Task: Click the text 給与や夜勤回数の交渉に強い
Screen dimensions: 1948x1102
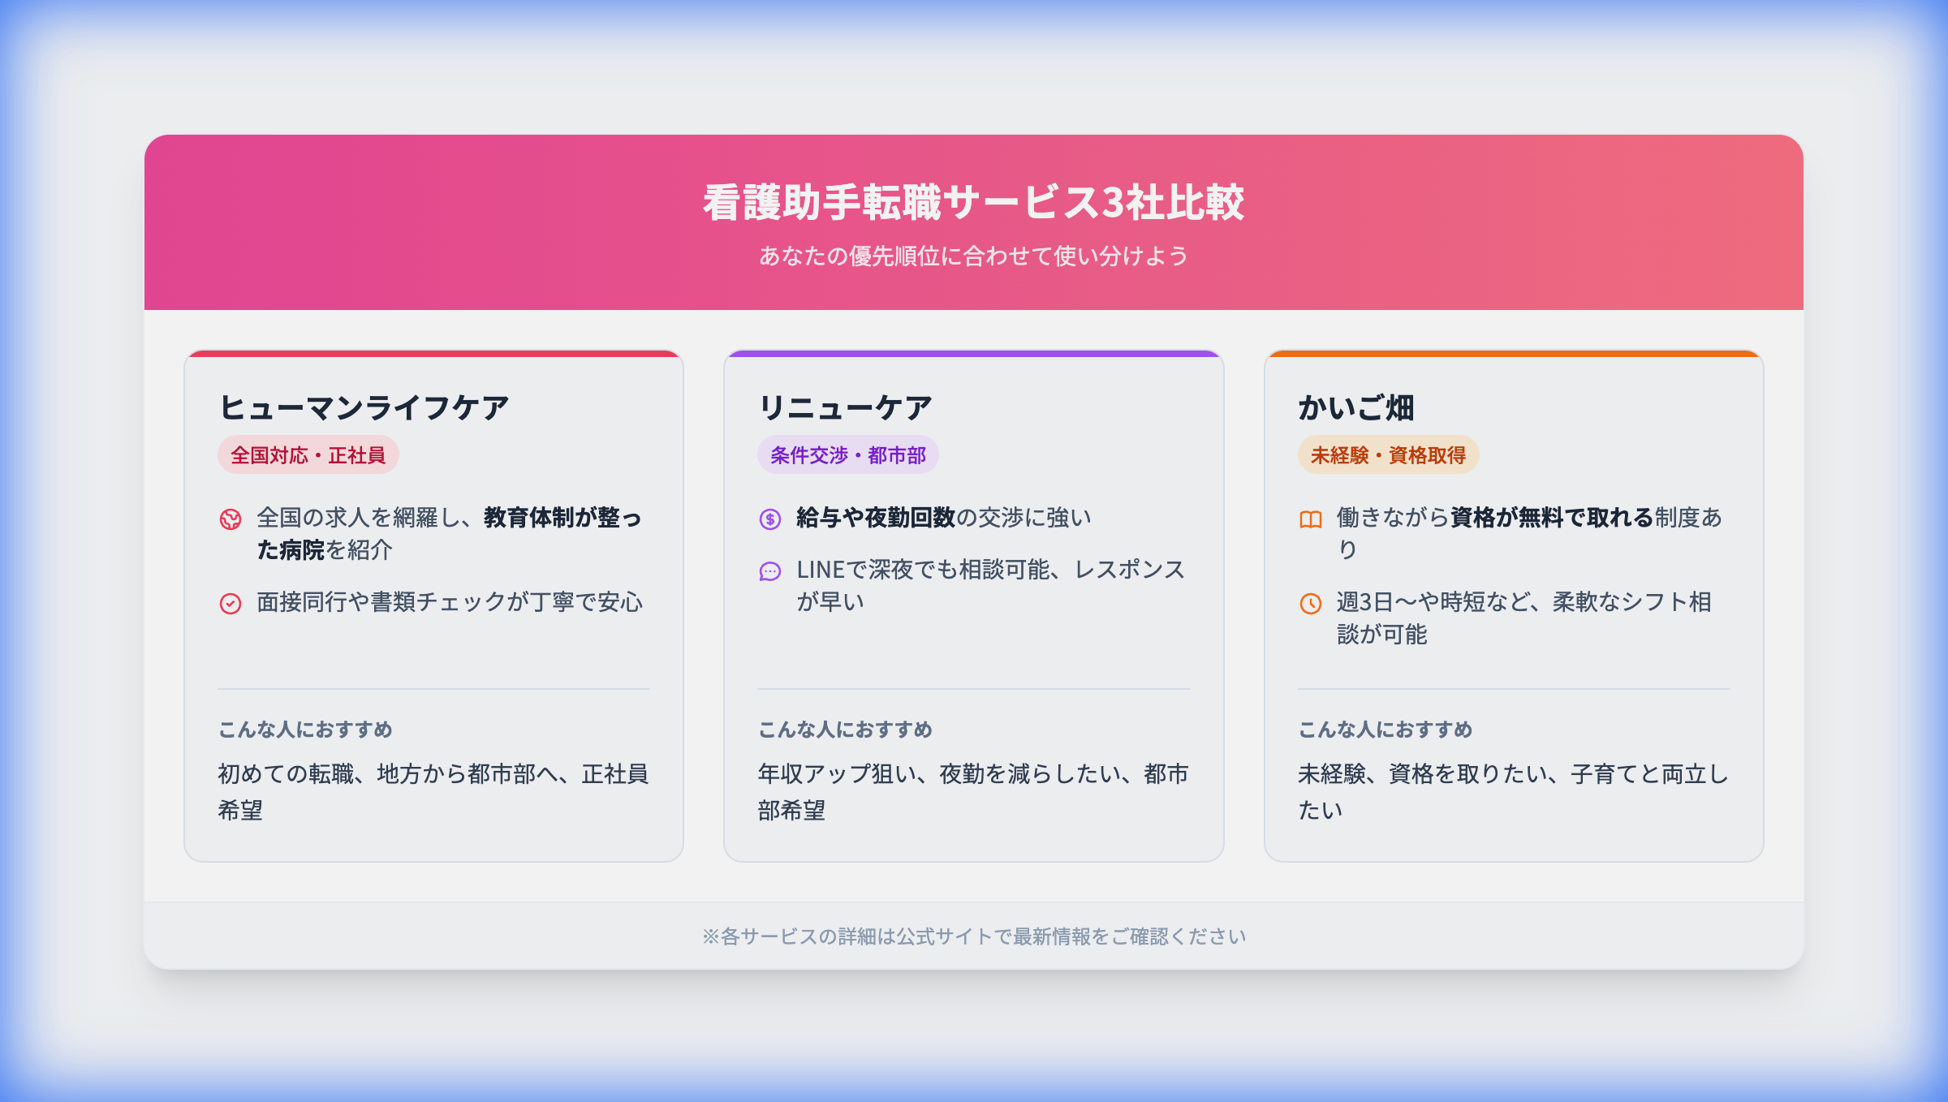Action: [x=944, y=518]
